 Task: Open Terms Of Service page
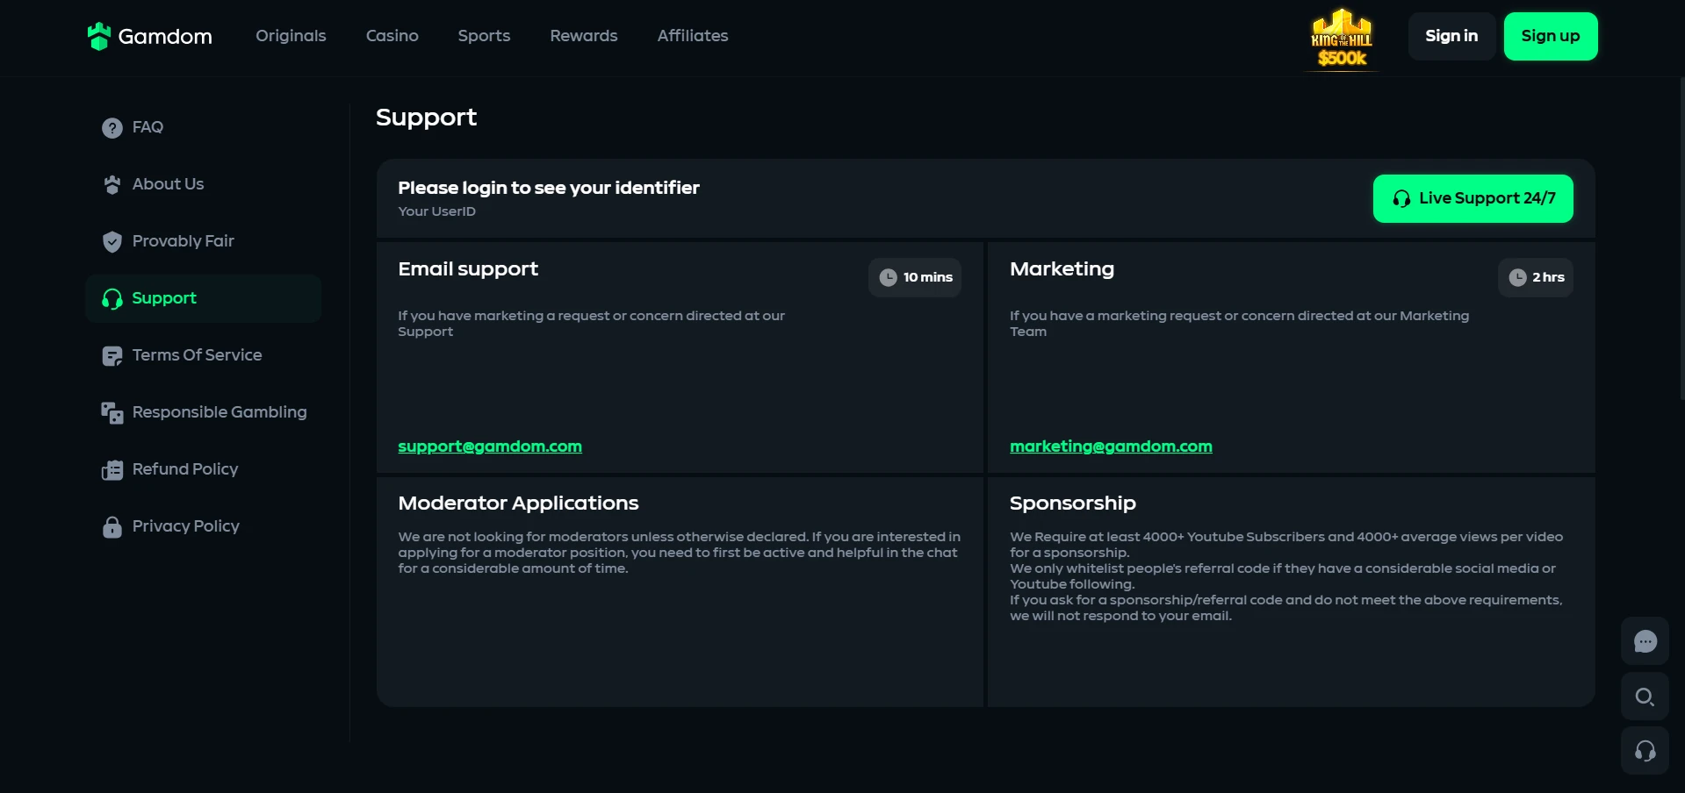point(204,356)
